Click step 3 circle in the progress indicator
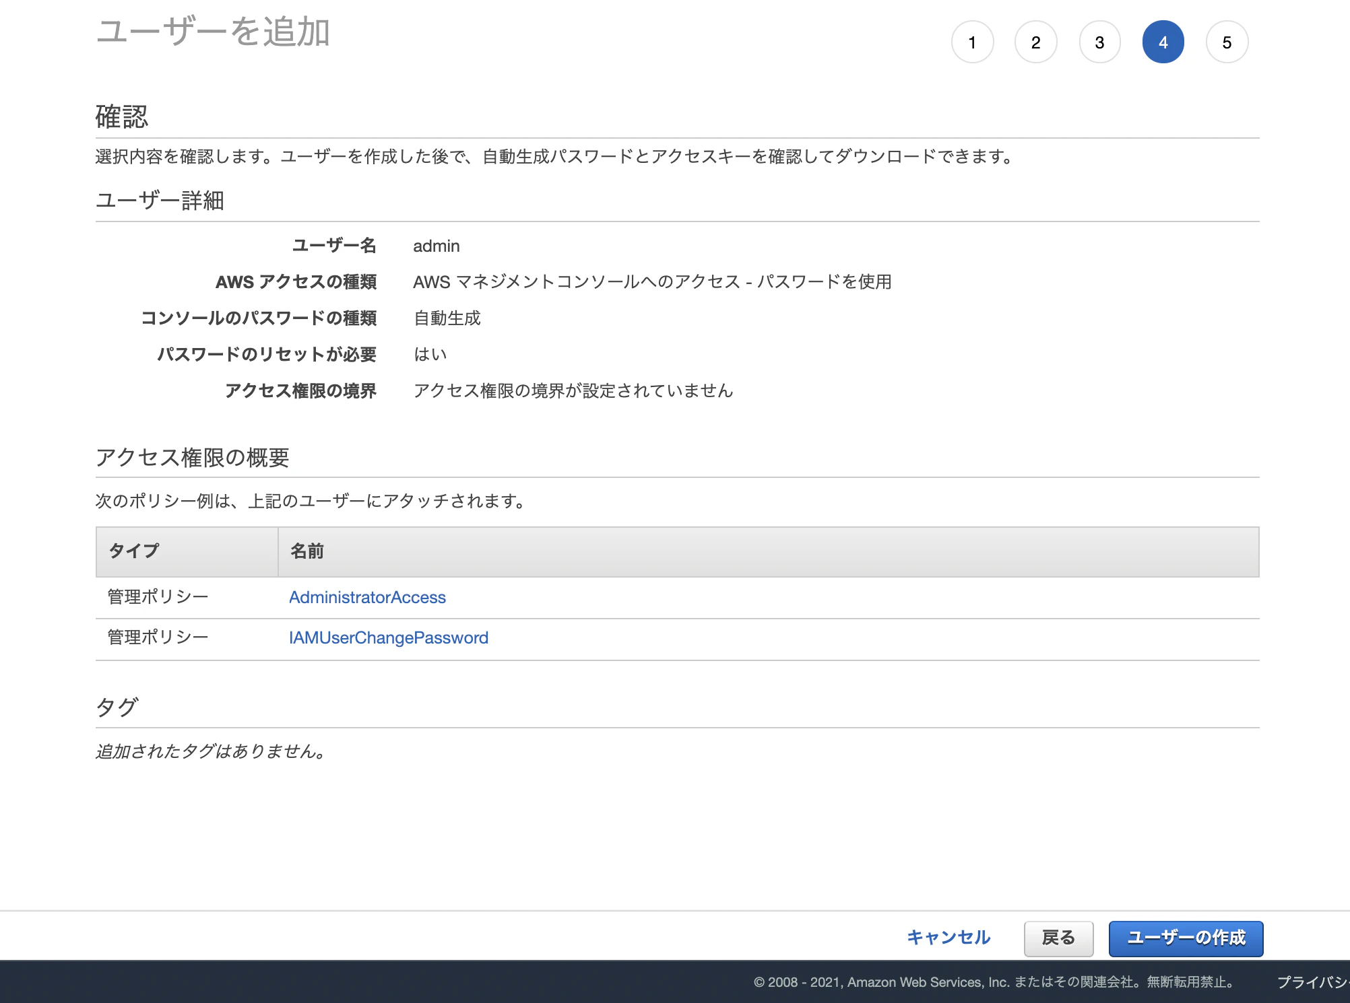This screenshot has height=1003, width=1350. pos(1099,41)
